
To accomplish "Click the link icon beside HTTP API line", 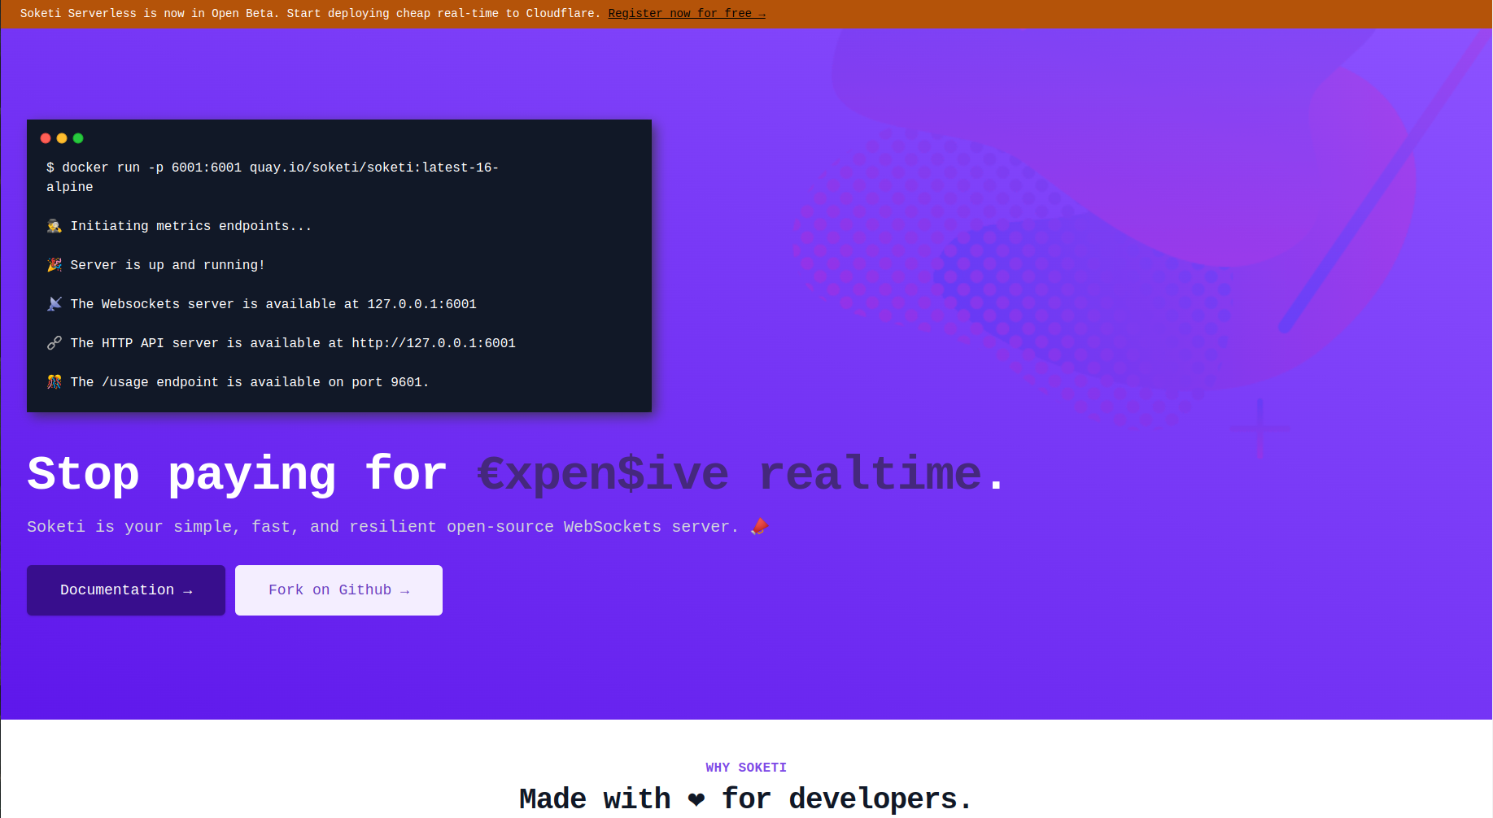I will pos(55,343).
